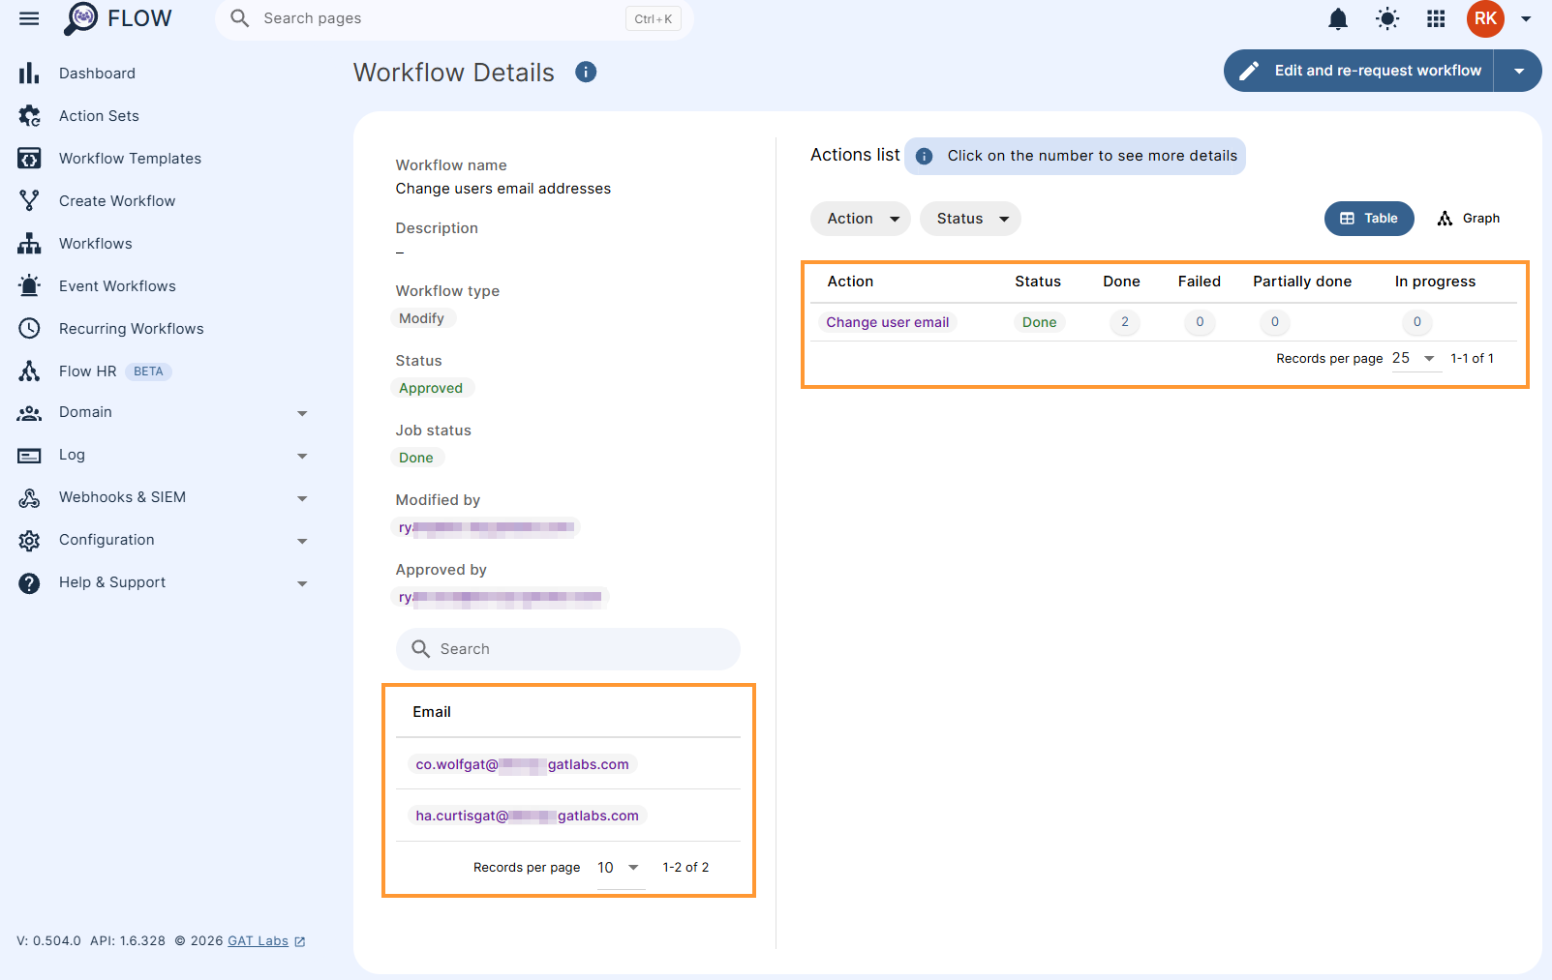The height and width of the screenshot is (980, 1552).
Task: Open the hamburger navigation menu
Action: [29, 18]
